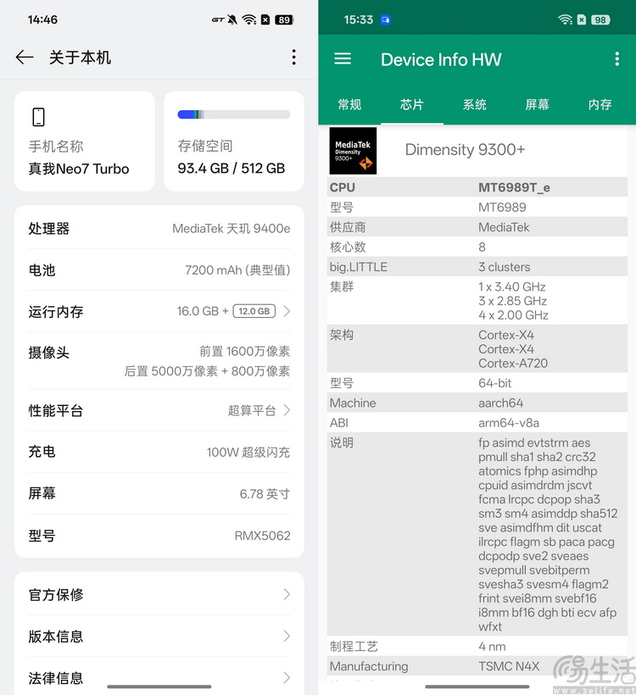Viewport: 636px width, 695px height.
Task: Tap the Device Info HW app title
Action: pos(441,59)
